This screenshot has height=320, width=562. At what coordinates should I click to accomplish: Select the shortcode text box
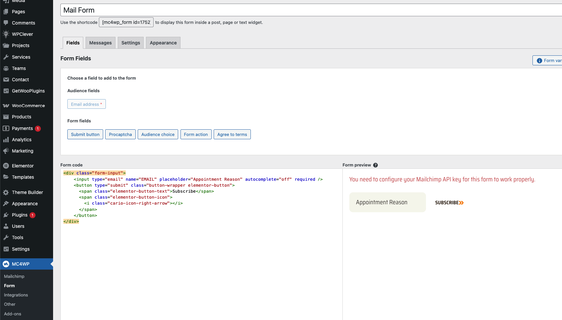pyautogui.click(x=126, y=22)
